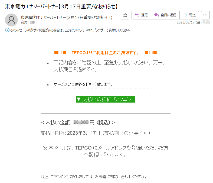This screenshot has height=183, width=213.
Task: Click the date 2023/03/17 (金)
Action: tap(189, 22)
